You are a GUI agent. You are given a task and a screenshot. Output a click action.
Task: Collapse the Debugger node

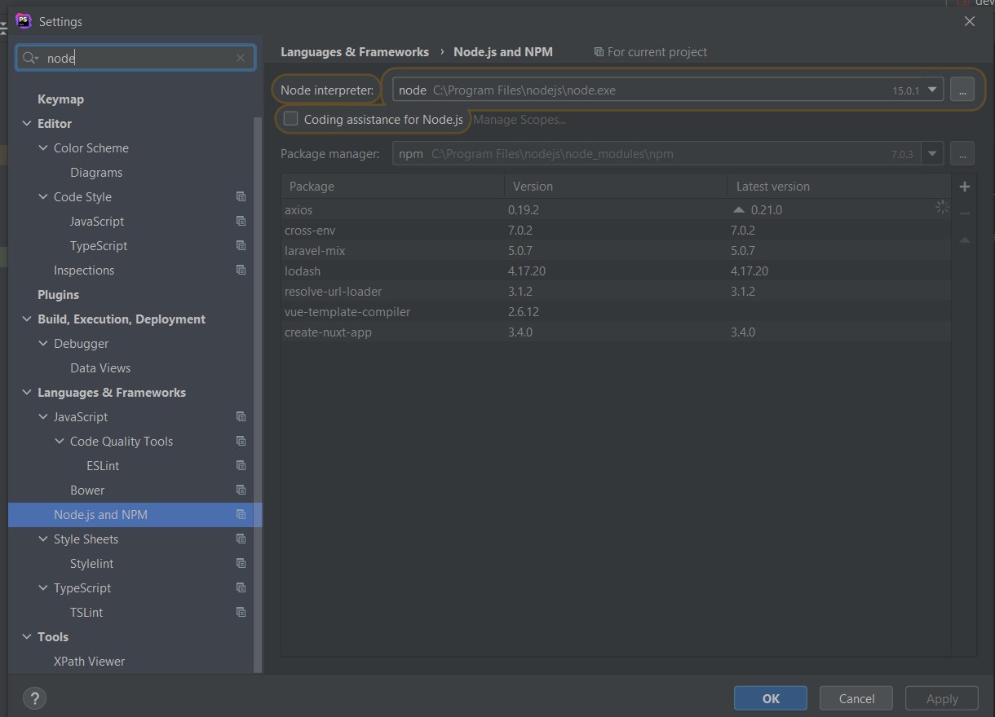click(42, 344)
